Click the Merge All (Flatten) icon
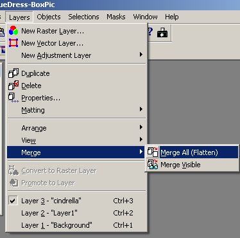Image resolution: width=240 pixels, height=238 pixels. click(153, 152)
